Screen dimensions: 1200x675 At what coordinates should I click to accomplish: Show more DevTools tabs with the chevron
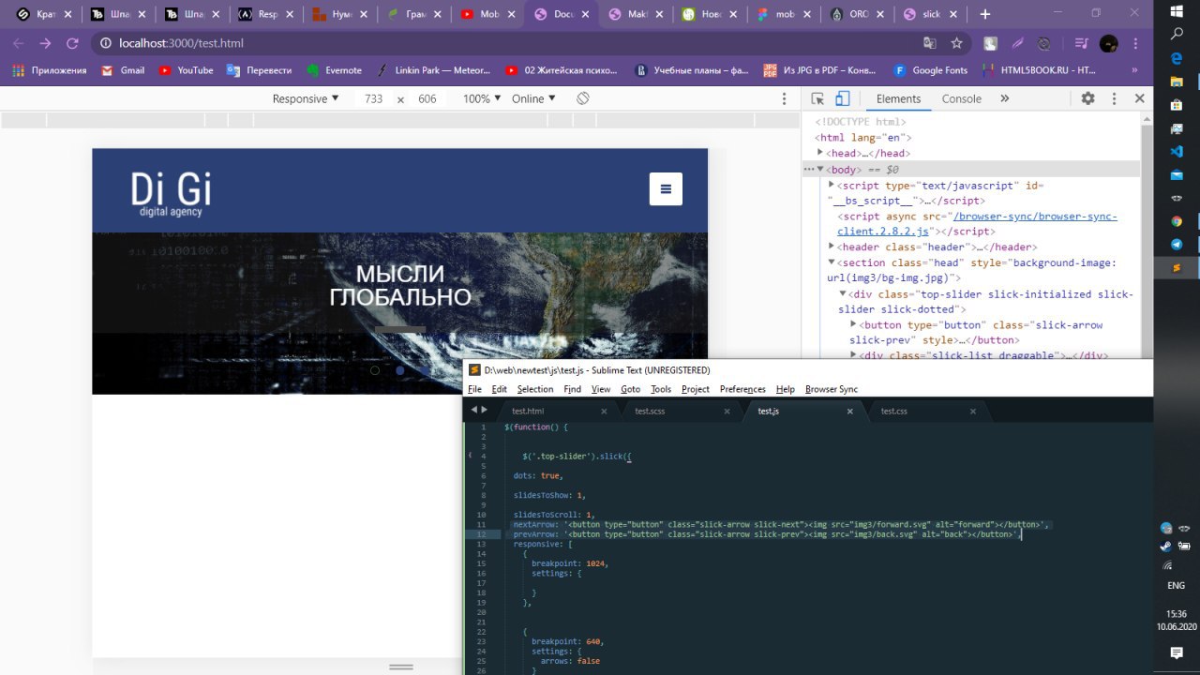click(x=1005, y=98)
